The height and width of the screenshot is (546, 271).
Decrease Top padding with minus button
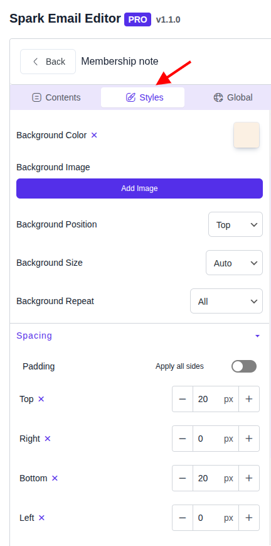tap(183, 399)
